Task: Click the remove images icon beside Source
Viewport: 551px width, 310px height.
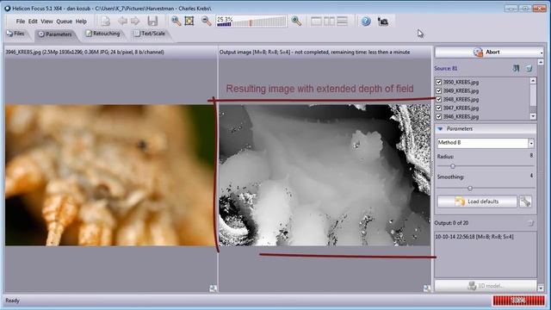Action: [529, 68]
